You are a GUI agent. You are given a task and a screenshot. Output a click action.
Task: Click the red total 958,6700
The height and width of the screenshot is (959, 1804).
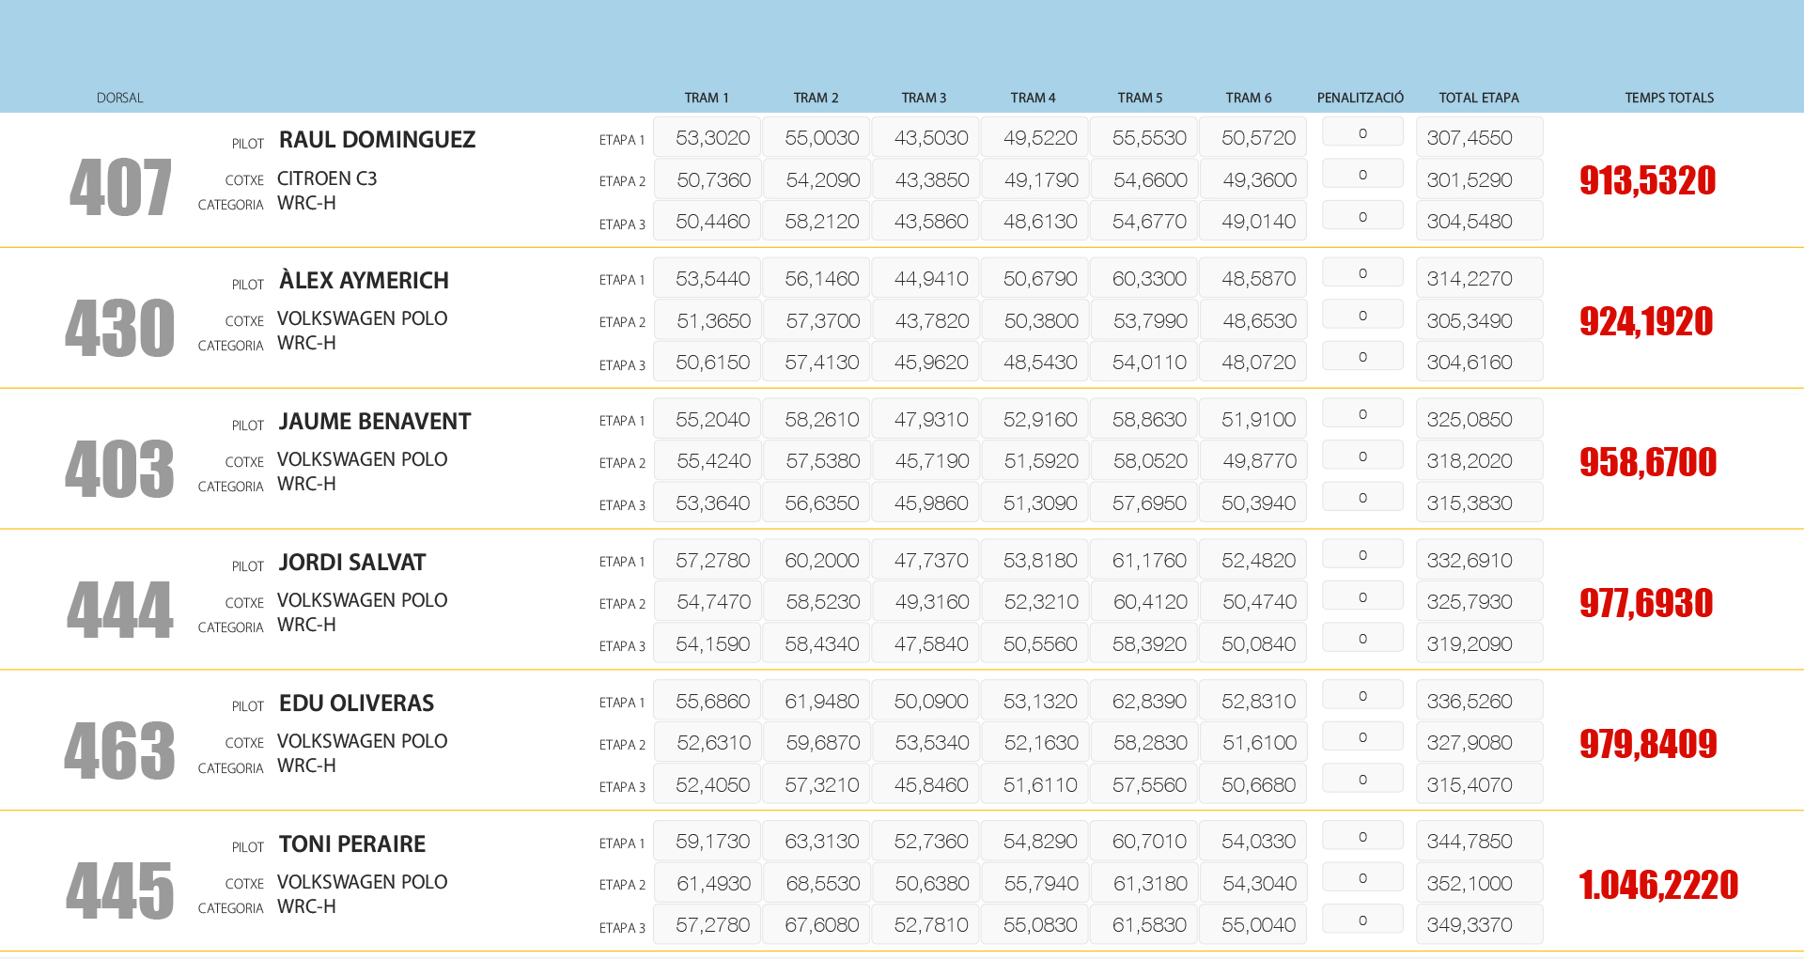coord(1647,462)
